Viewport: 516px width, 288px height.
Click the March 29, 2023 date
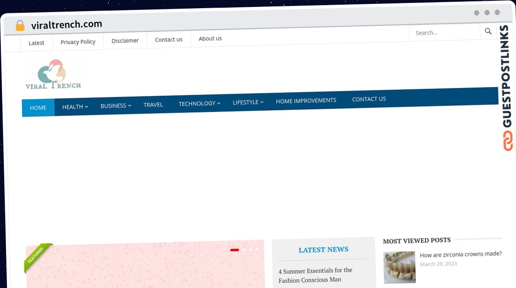click(439, 264)
